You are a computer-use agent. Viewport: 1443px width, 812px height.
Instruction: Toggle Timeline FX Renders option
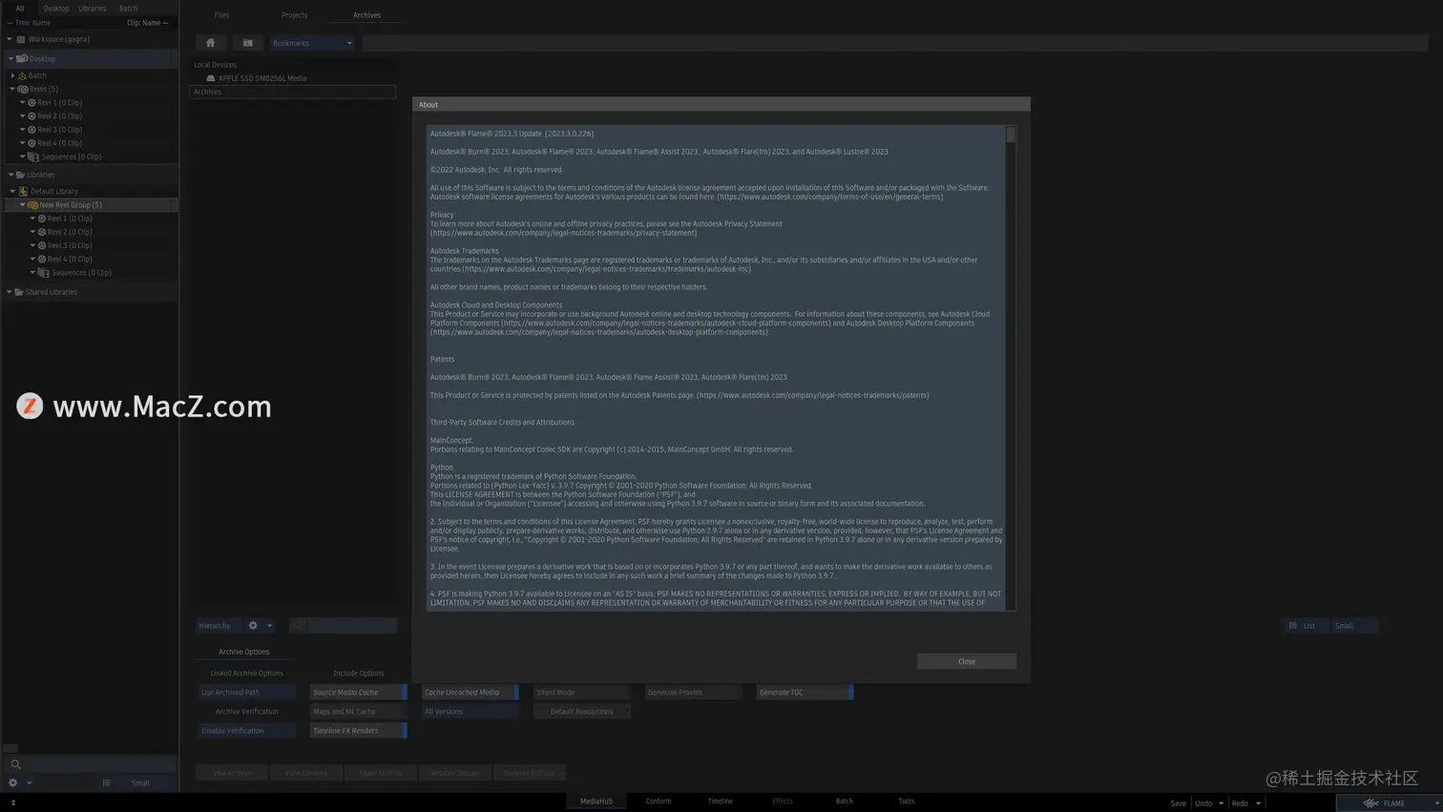coord(358,731)
